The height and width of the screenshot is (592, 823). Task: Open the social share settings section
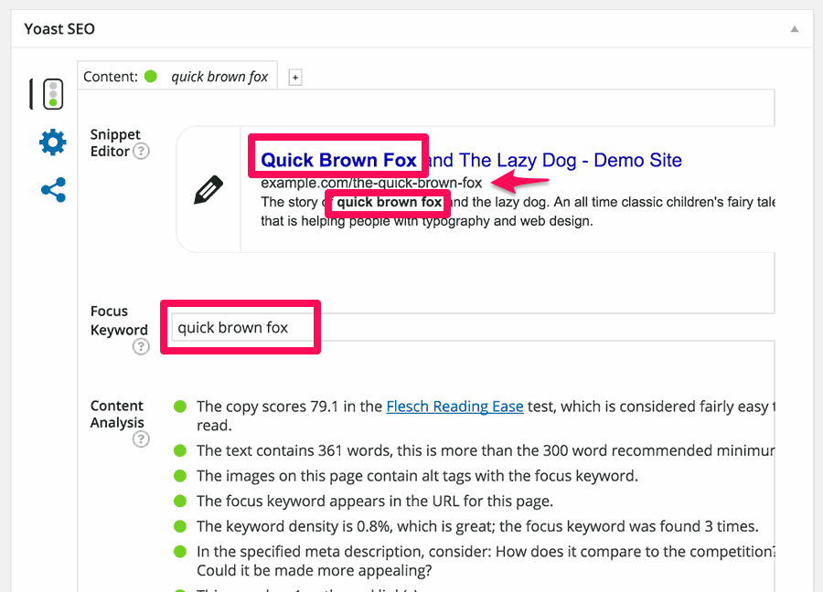(54, 190)
